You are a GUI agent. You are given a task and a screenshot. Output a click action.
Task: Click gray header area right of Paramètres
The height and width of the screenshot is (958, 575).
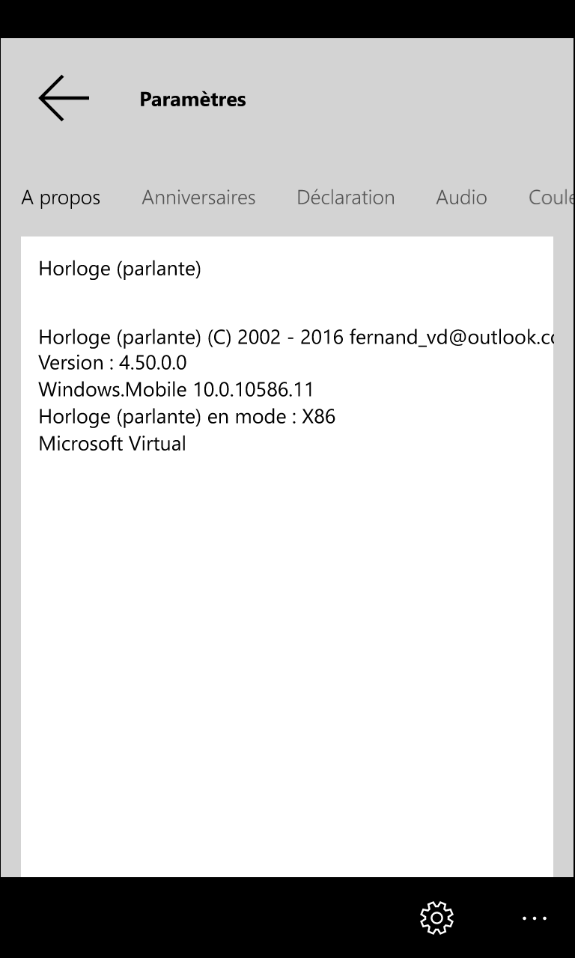[x=412, y=100]
